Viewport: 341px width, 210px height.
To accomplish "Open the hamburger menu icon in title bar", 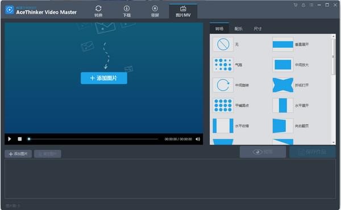I will (311, 5).
